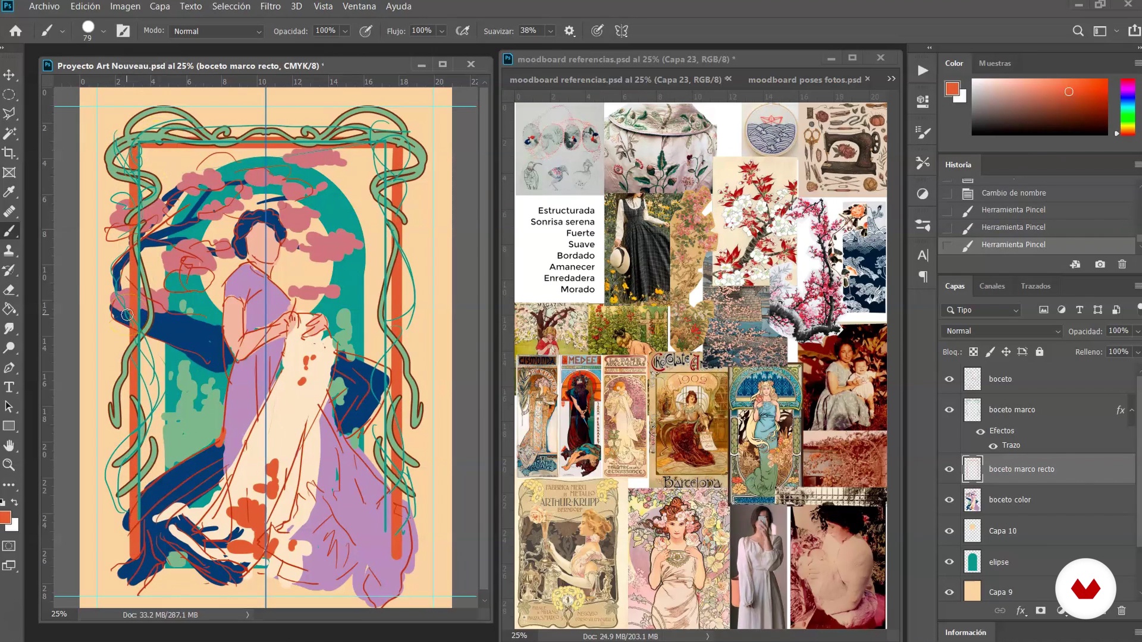The height and width of the screenshot is (642, 1142).
Task: Expand the Información panel
Action: (x=965, y=633)
